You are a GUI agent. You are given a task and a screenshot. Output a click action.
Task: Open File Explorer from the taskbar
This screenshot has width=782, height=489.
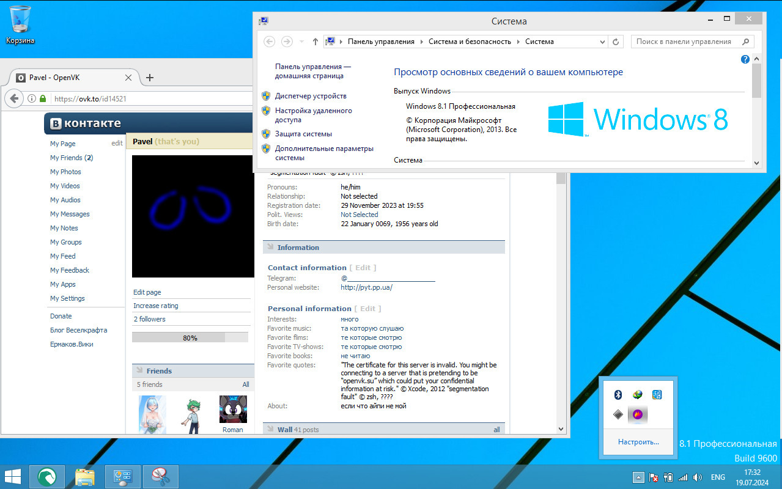tap(84, 476)
